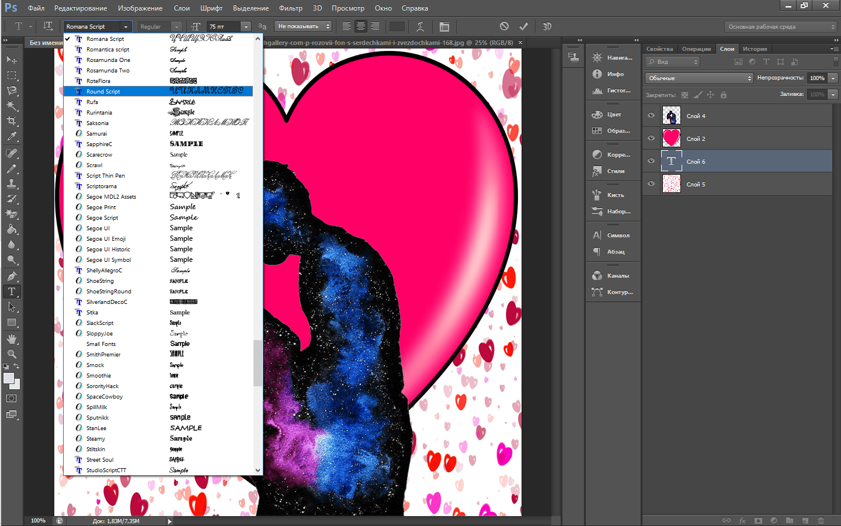Select the Crop tool in the toolbar
The image size is (841, 526).
pyautogui.click(x=11, y=121)
